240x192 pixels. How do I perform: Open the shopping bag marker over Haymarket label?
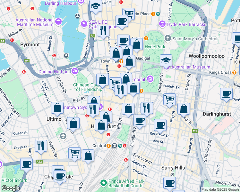(101, 125)
